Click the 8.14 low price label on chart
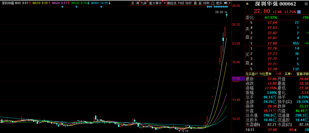Screen dimensions: 309x133 pos(185,131)
